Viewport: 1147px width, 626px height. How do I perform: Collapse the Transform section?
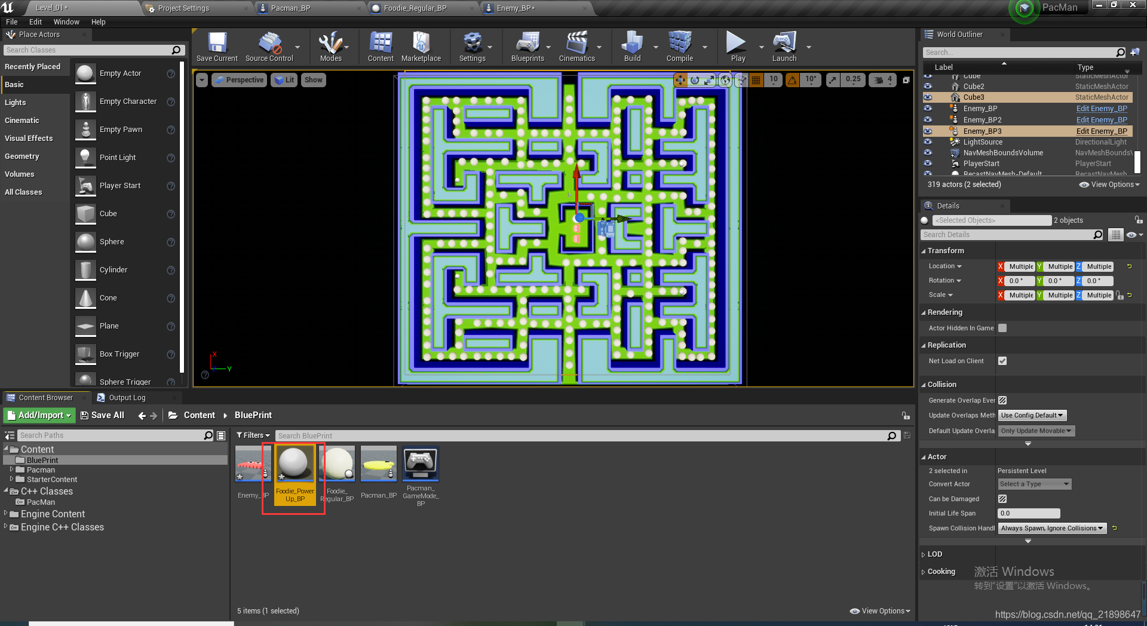click(x=924, y=251)
